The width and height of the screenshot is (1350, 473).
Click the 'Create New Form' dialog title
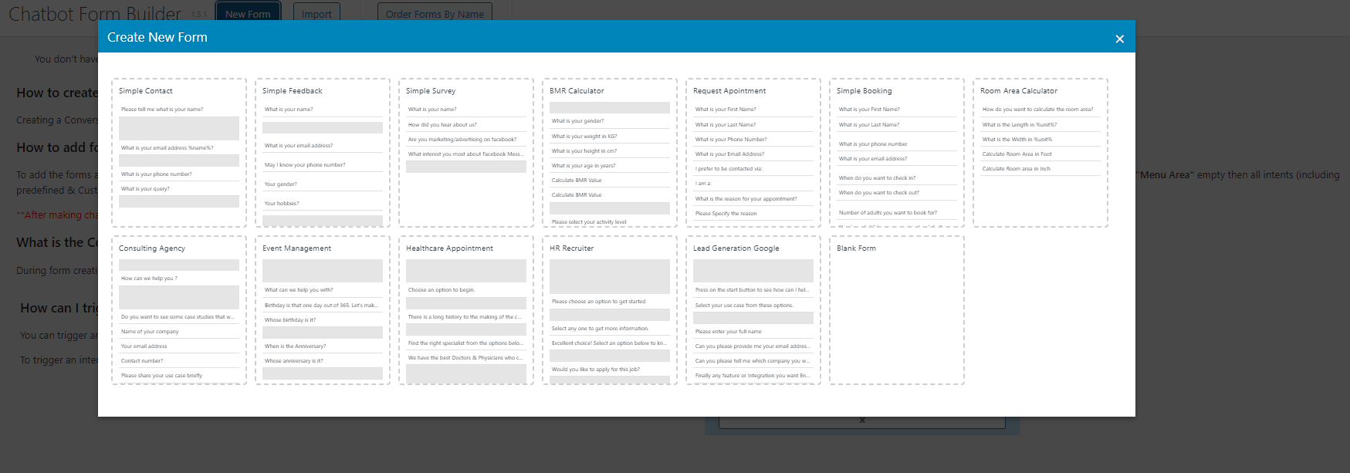coord(157,37)
